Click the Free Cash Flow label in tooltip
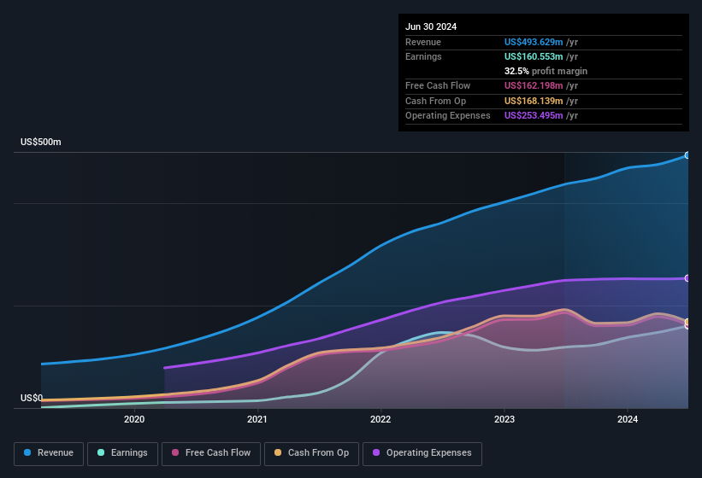 (438, 85)
